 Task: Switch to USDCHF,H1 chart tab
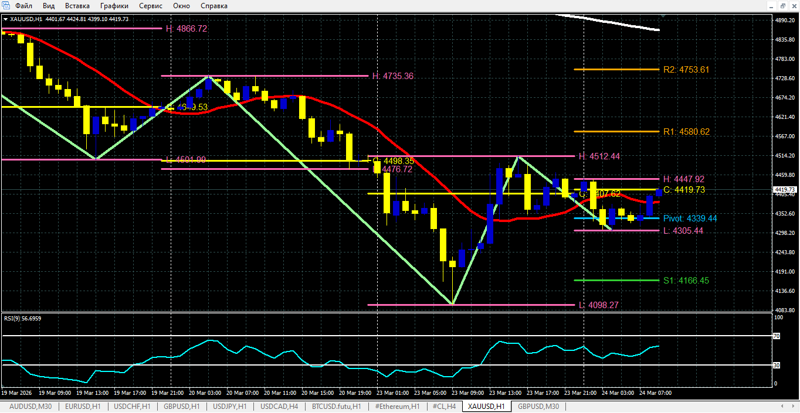132,407
